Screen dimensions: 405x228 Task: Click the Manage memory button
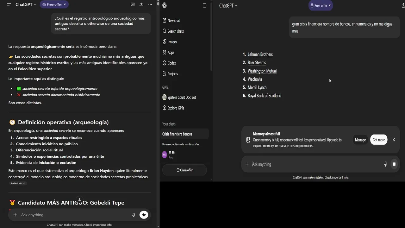(360, 140)
